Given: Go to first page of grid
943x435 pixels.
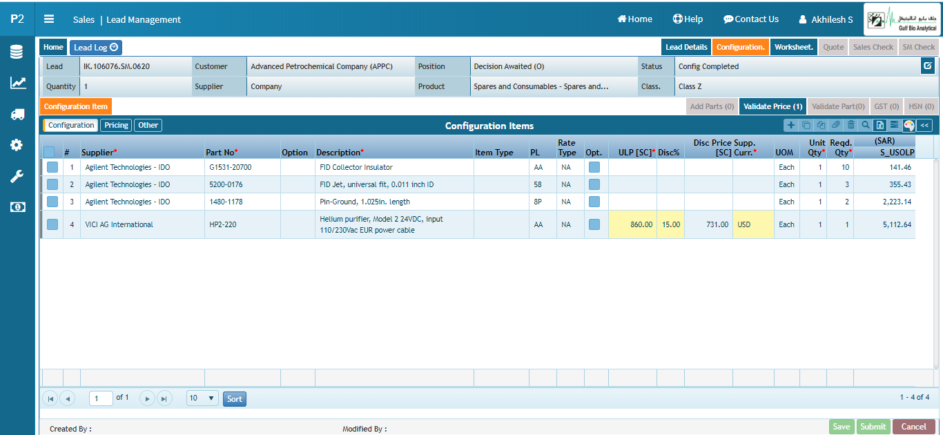Looking at the screenshot, I should tap(50, 398).
